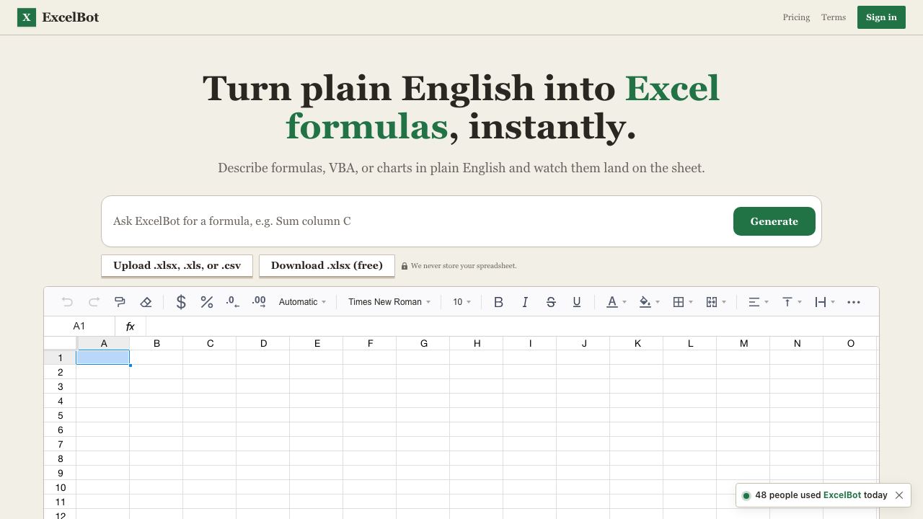923x519 pixels.
Task: Click the Redo icon in spreadsheet toolbar
Action: tap(94, 302)
